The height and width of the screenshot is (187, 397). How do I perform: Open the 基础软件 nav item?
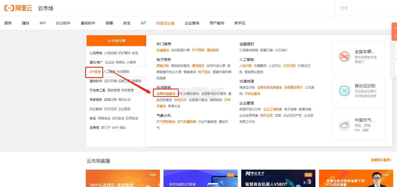point(88,23)
